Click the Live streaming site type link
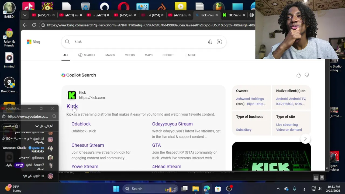The image size is (345, 194). pos(287,124)
